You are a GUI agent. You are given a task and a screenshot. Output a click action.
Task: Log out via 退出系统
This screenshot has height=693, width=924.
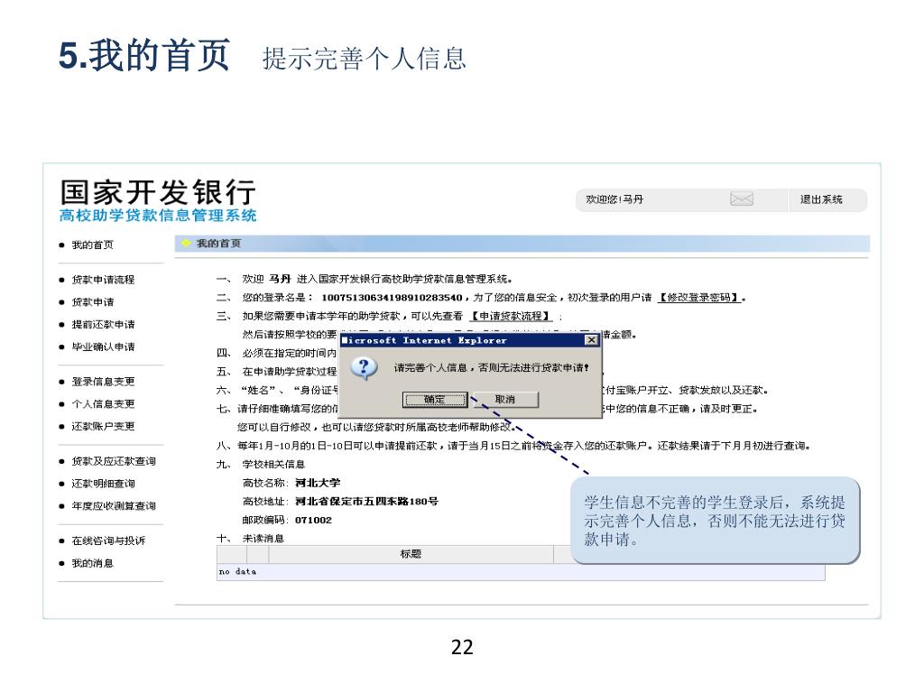point(821,199)
